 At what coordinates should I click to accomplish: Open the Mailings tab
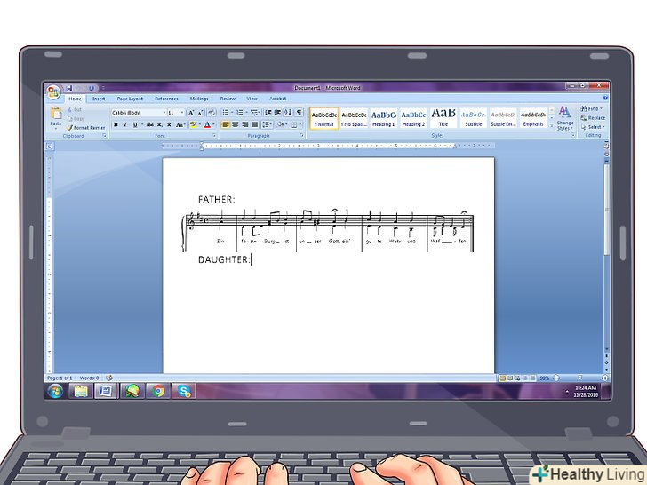click(199, 99)
